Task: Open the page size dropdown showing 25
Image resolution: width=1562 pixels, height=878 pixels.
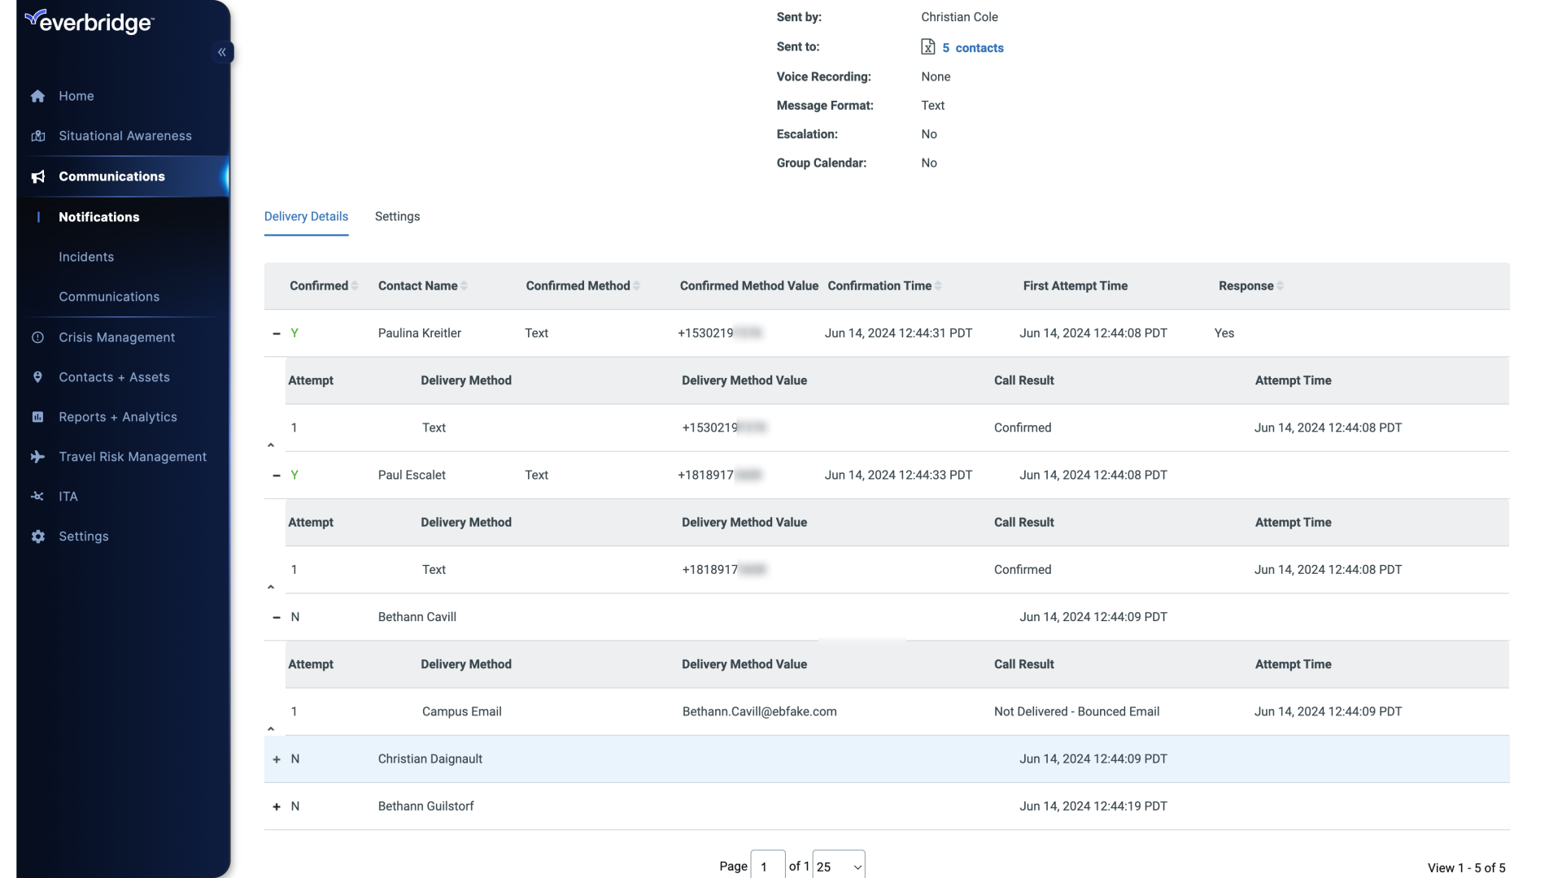Action: [840, 866]
